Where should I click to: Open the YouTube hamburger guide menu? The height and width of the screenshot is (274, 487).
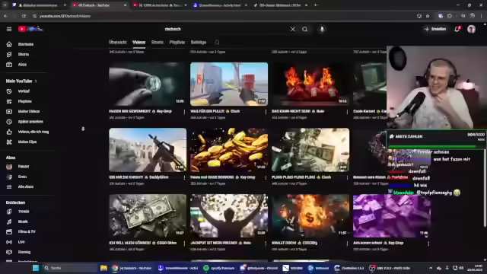coord(9,29)
